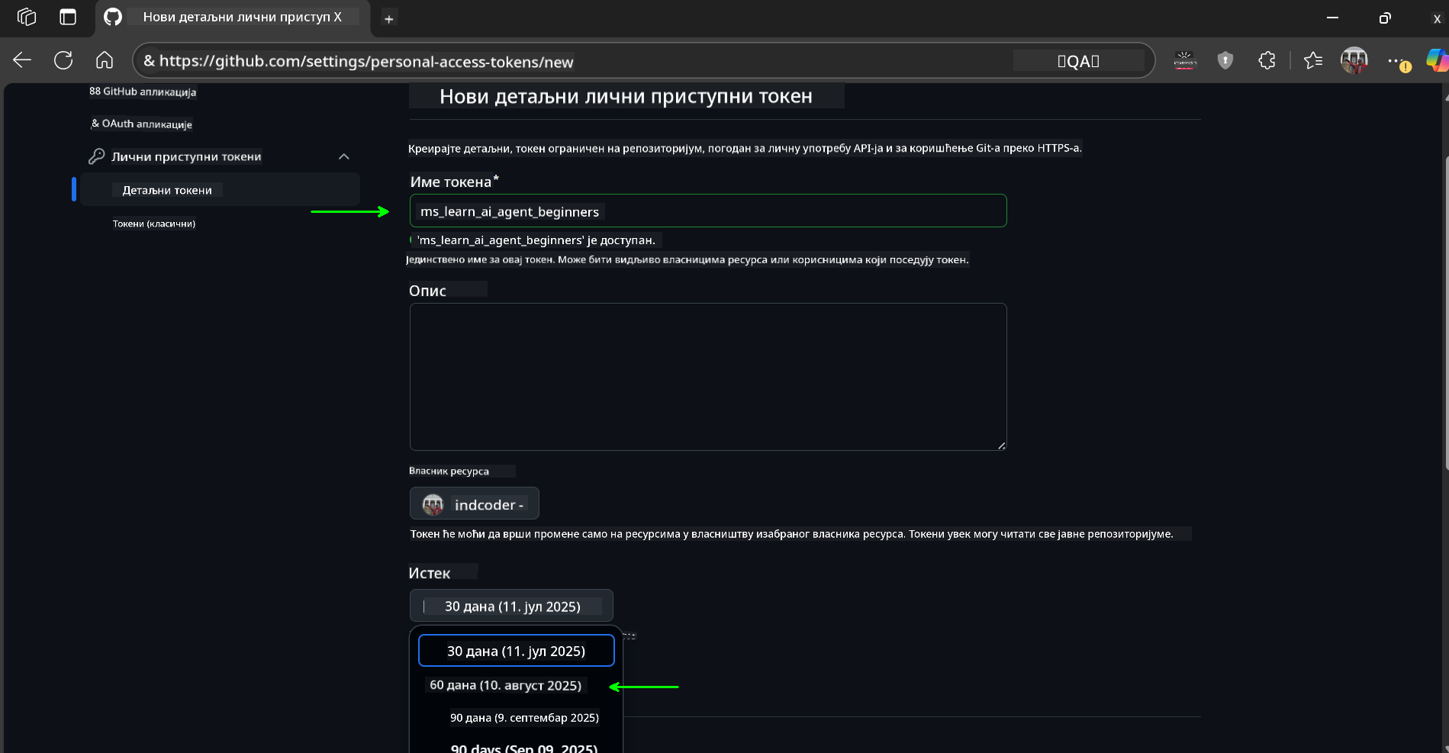Open OAuth апликације sidebar link
Screen dimensions: 1449x753
pos(142,124)
